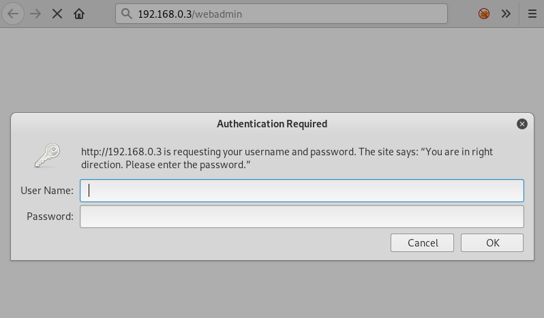The image size is (544, 318).
Task: Click the magnifier icon in the address bar
Action: tap(127, 14)
